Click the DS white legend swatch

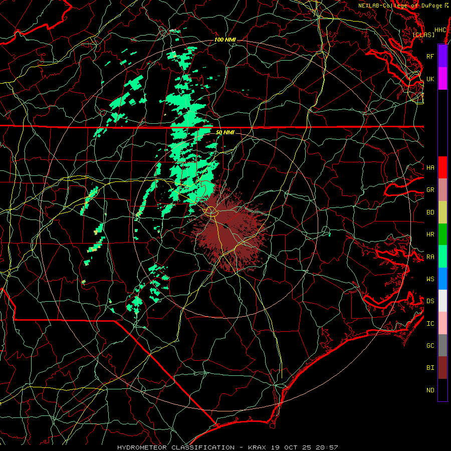click(442, 301)
